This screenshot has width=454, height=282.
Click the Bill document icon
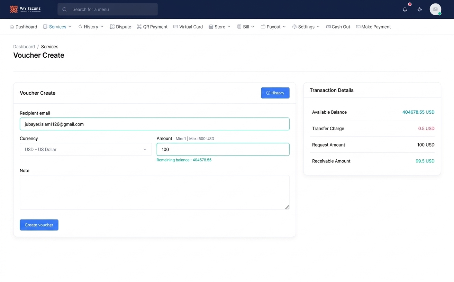tap(239, 27)
